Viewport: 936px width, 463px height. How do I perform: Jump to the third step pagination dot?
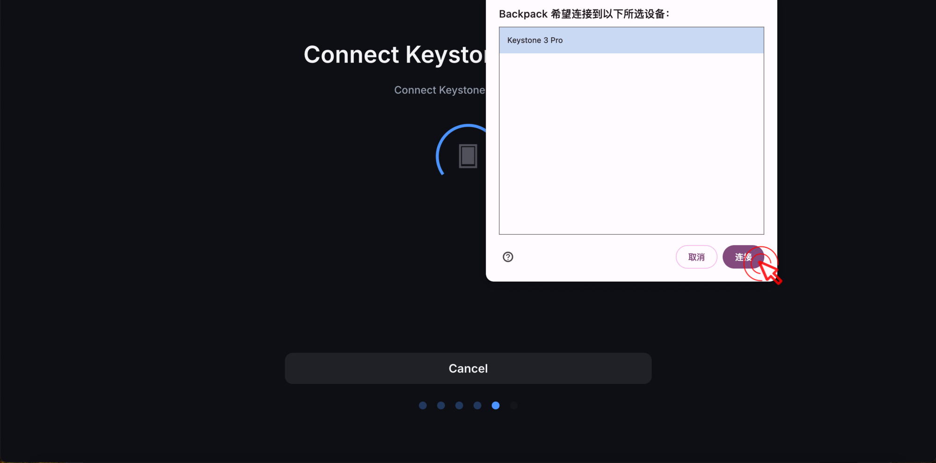coord(459,405)
